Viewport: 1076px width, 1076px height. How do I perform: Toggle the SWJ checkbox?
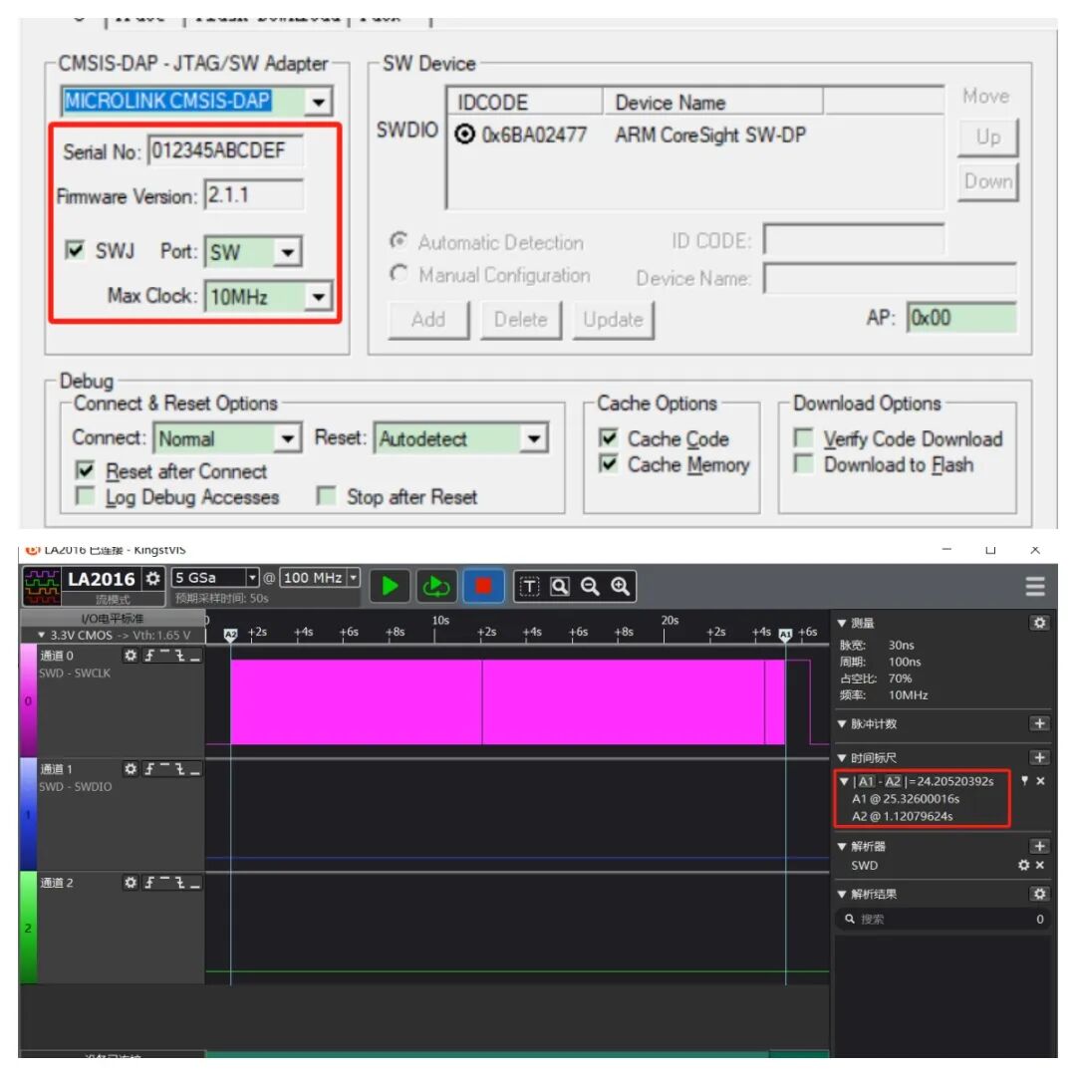74,250
